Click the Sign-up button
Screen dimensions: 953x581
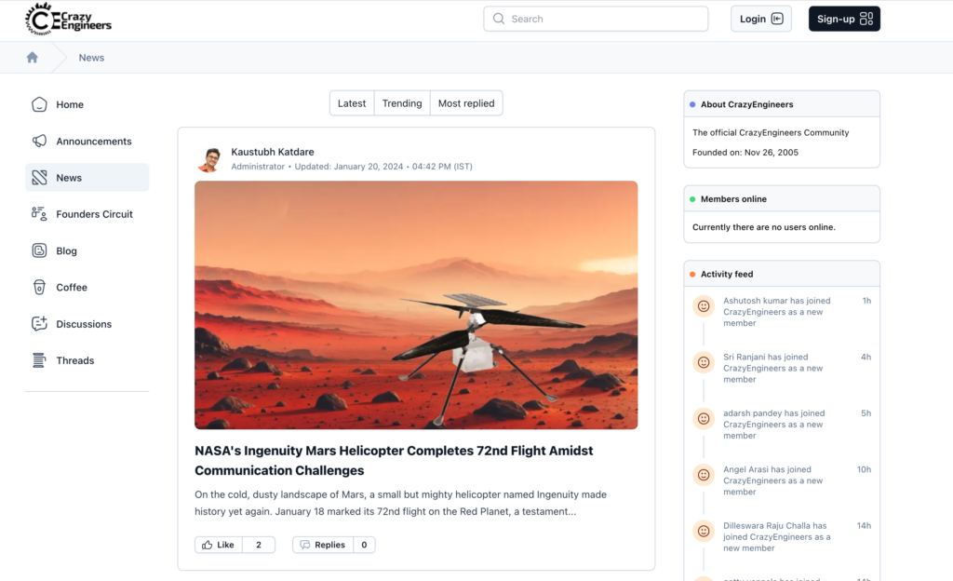844,19
